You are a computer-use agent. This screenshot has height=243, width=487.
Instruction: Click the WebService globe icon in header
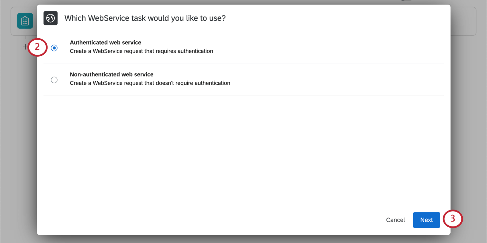(x=50, y=18)
